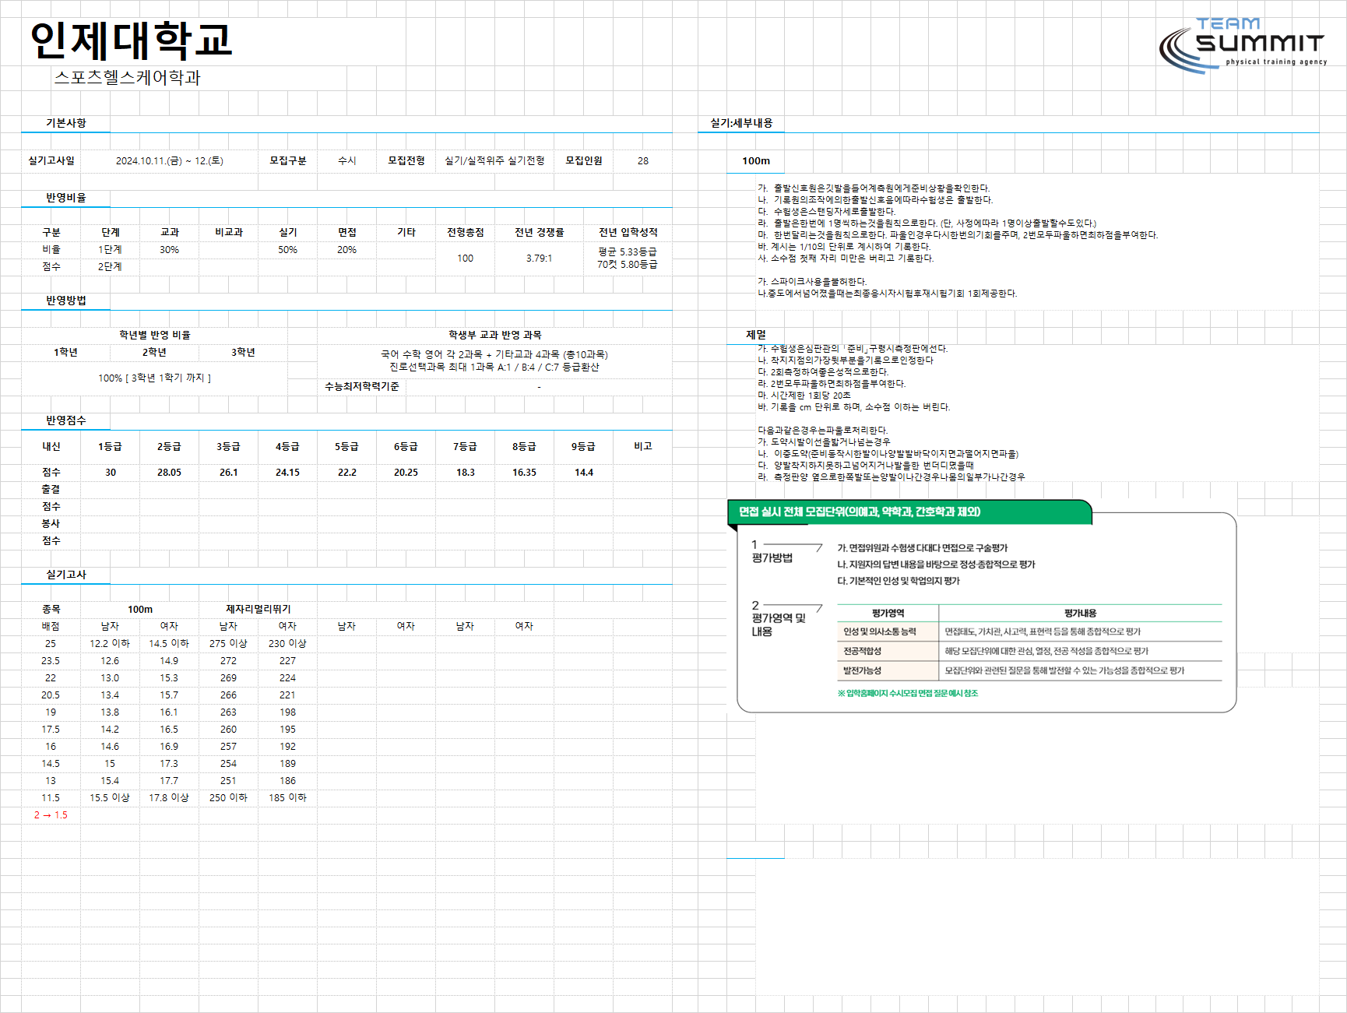1347x1013 pixels.
Task: Select the 학년별 반영 비율 heading
Action: click(x=155, y=335)
